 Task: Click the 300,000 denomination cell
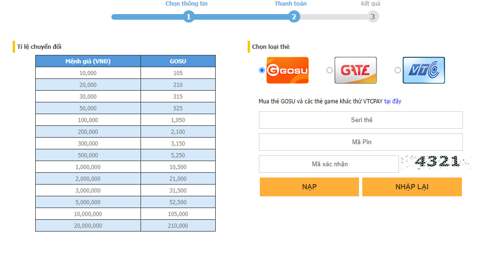(88, 143)
